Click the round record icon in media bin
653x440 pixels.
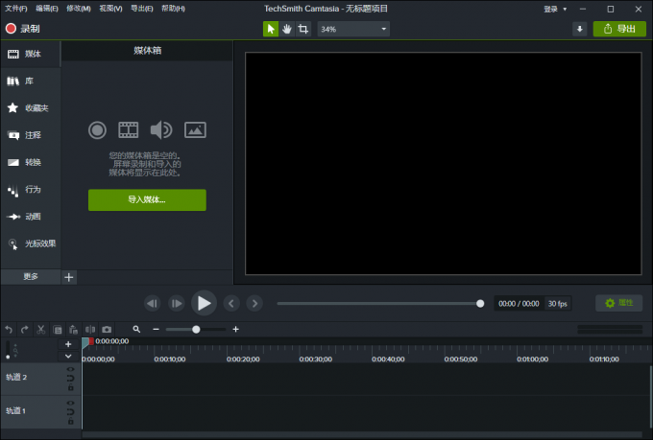pos(97,130)
